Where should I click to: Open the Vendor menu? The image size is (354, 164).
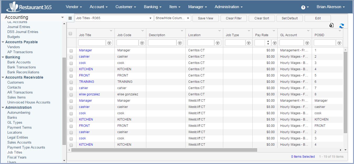(x=74, y=7)
